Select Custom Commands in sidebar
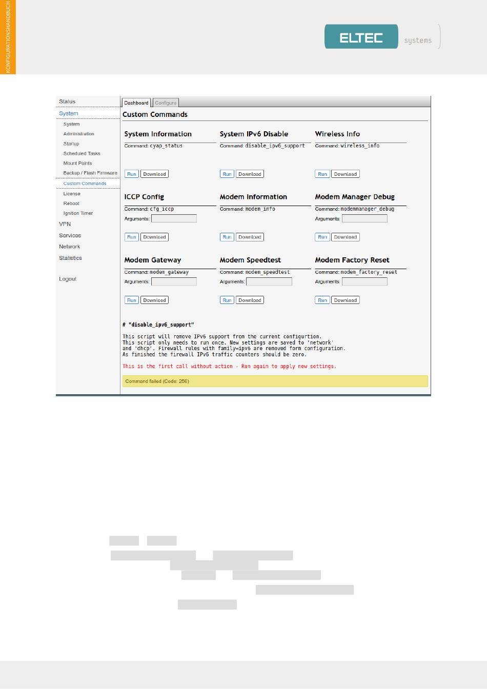This screenshot has height=689, width=487. (85, 183)
